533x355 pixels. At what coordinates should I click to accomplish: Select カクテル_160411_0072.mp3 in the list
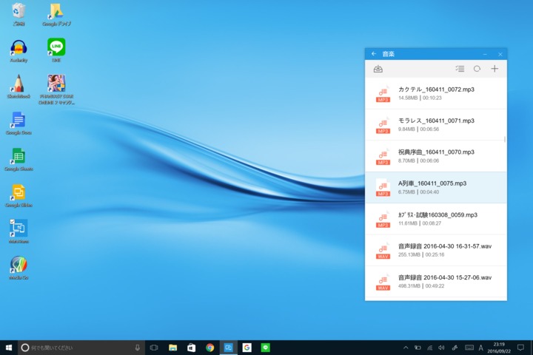[x=436, y=92]
